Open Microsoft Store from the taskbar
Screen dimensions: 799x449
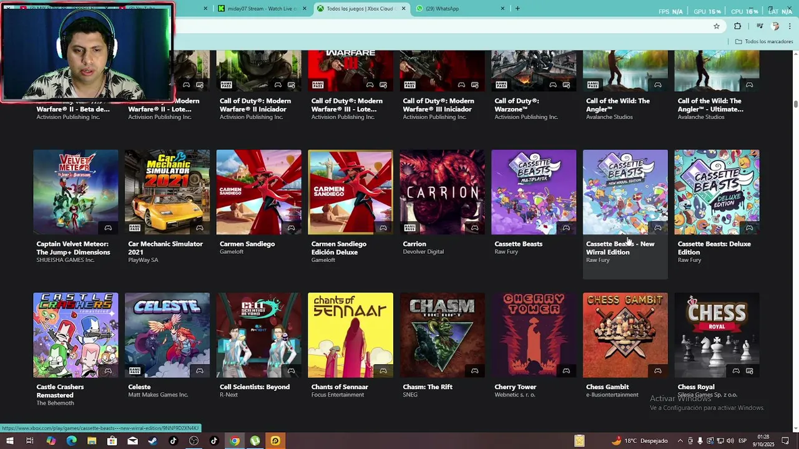(x=112, y=441)
